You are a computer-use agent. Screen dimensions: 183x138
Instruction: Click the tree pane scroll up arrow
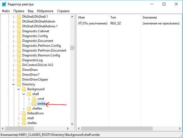(x=72, y=17)
